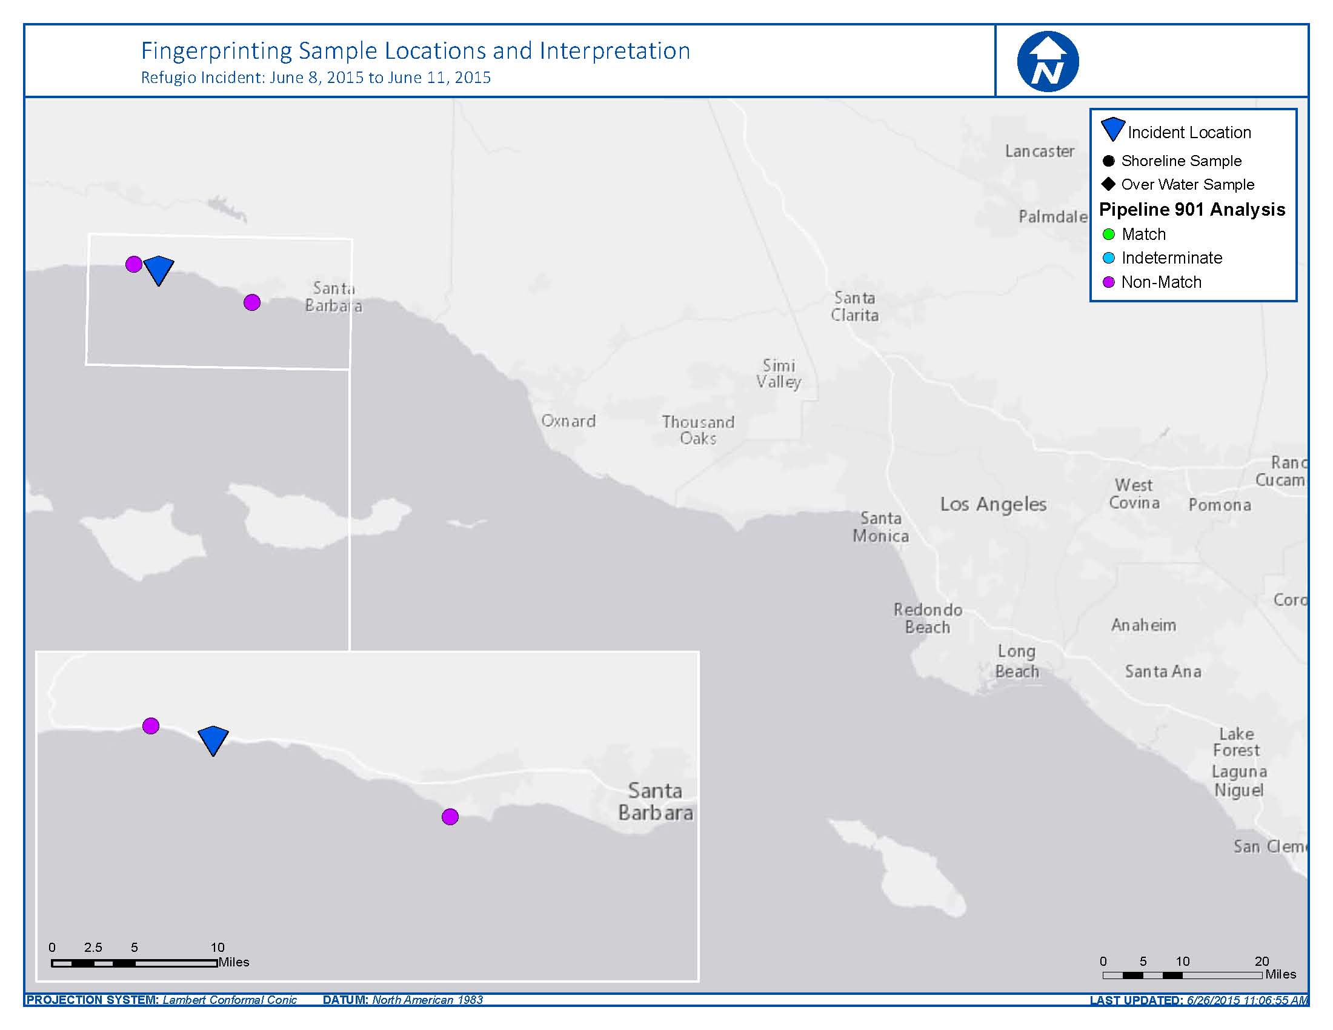Image resolution: width=1333 pixels, height=1030 pixels.
Task: Click the purple Non-Match legend swatch
Action: 1108,282
